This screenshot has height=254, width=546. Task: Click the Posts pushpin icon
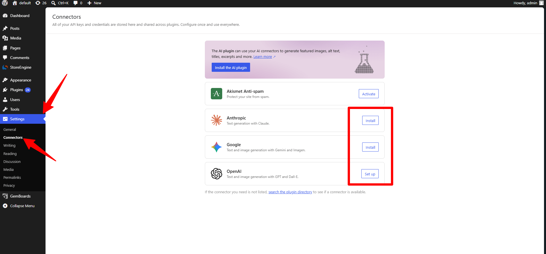[x=5, y=28]
